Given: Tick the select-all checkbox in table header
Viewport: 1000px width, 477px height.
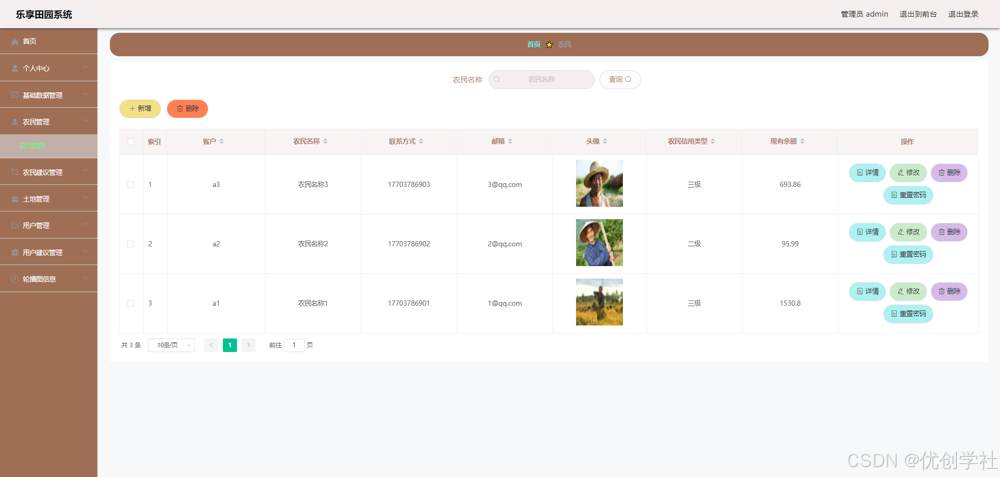Looking at the screenshot, I should pos(131,142).
